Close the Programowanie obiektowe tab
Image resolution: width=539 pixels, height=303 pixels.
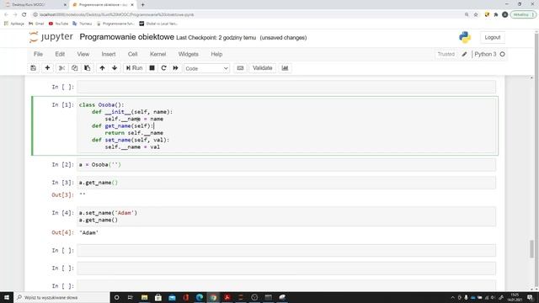[132, 5]
